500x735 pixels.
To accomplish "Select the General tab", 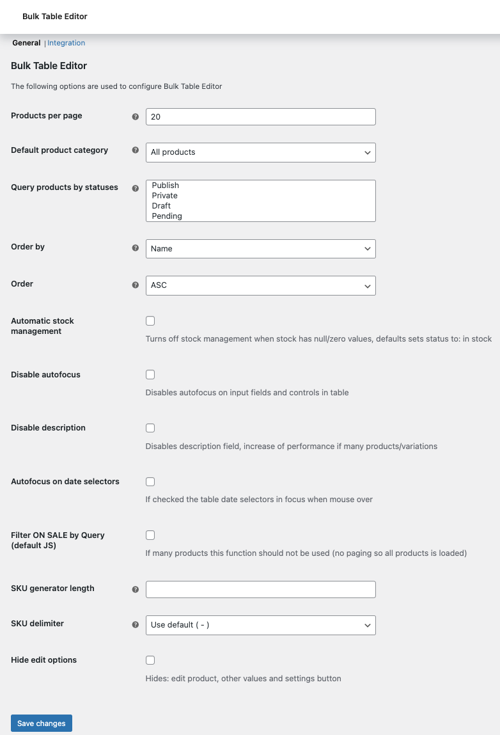I will [26, 42].
